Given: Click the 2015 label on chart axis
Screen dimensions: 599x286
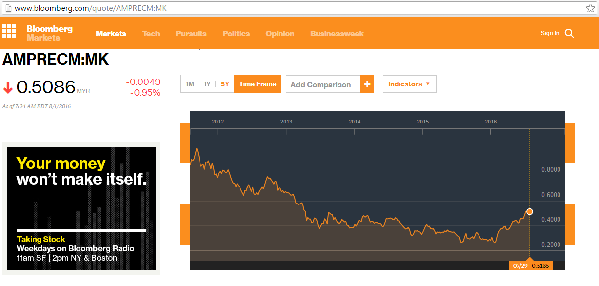Looking at the screenshot, I should 423,122.
